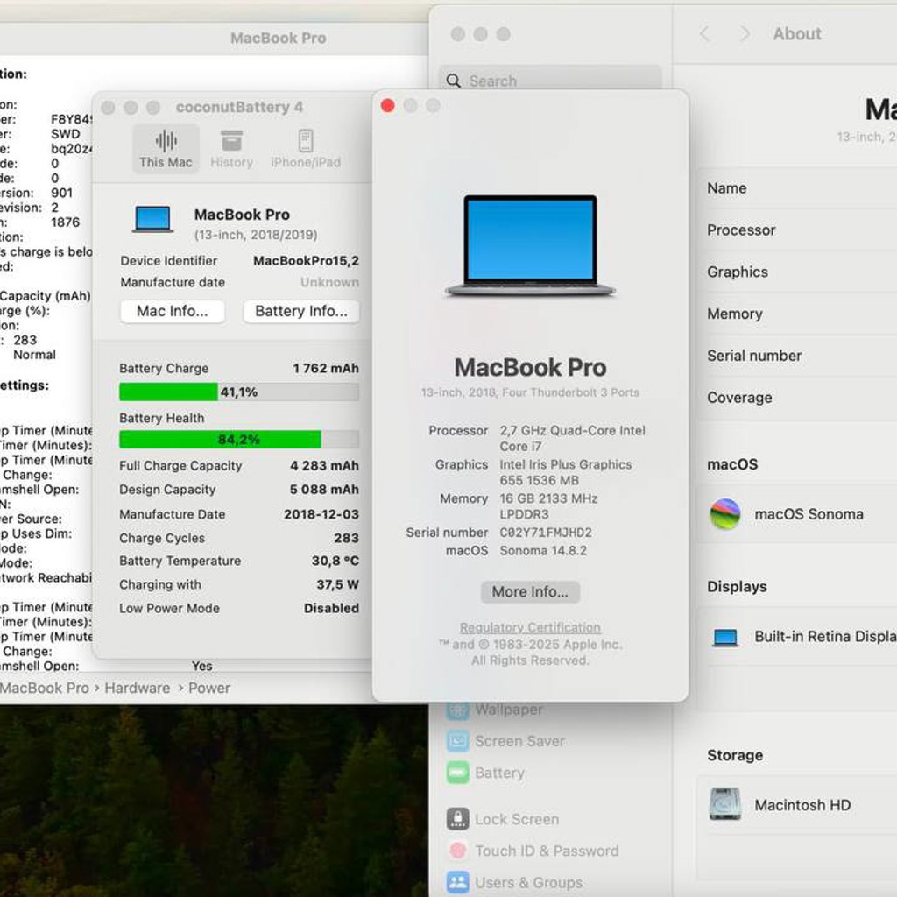
Task: Click the small MacBook icon in coconutBattery
Action: 152,219
